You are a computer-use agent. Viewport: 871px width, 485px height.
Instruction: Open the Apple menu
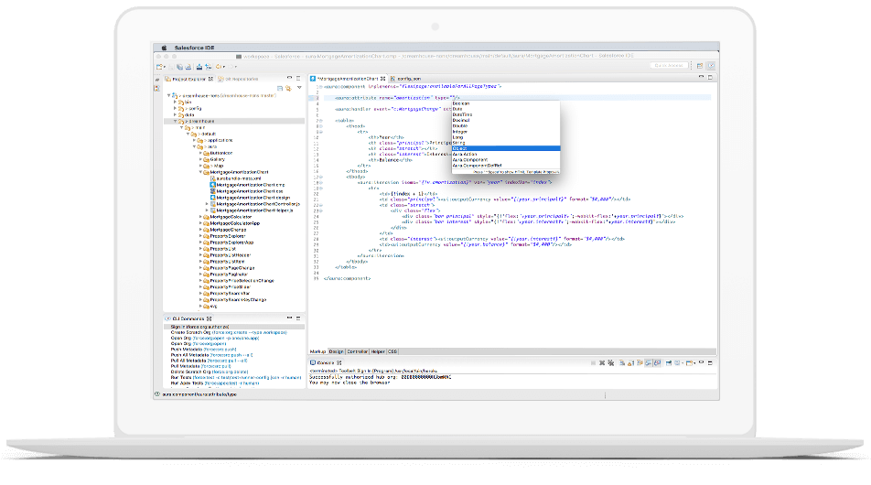click(164, 48)
